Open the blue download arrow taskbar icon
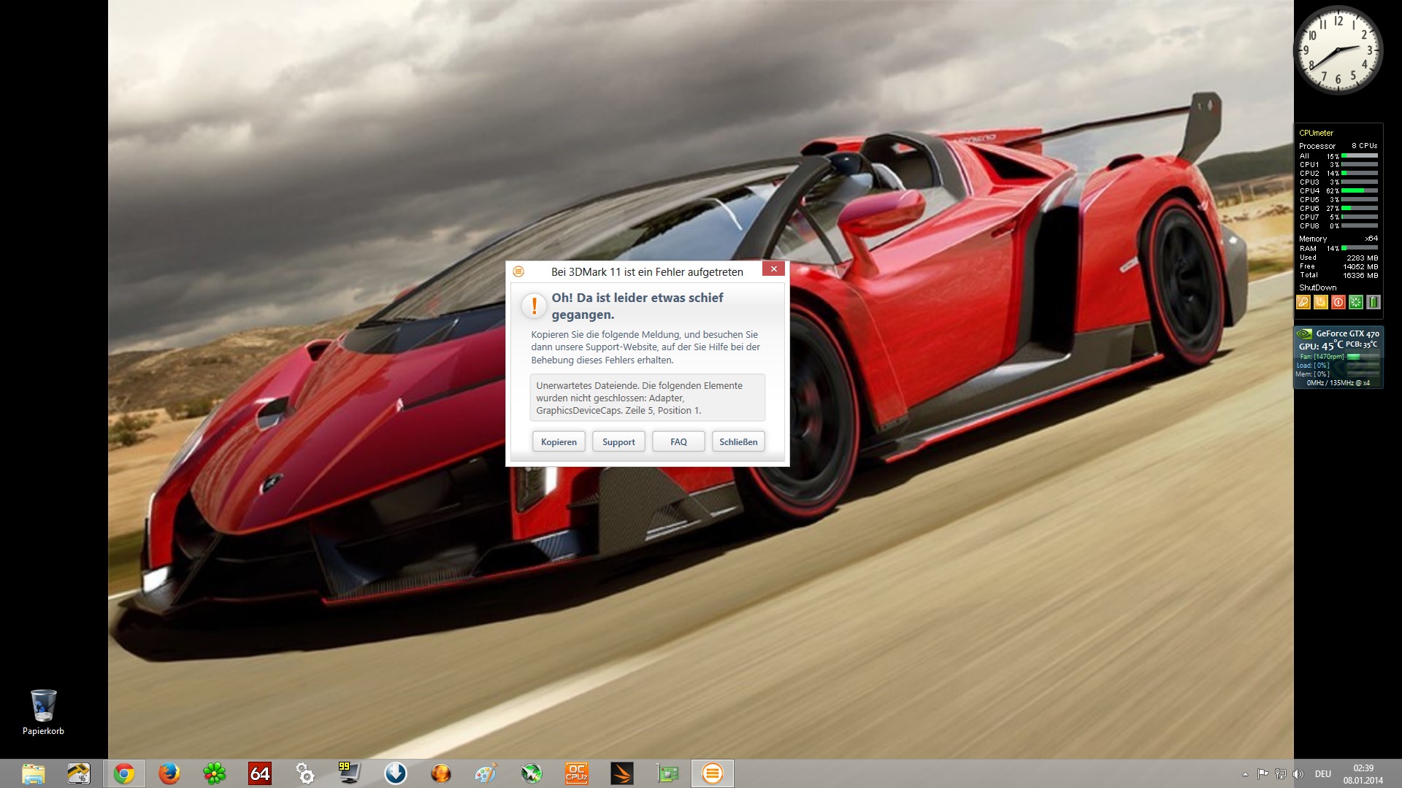1402x788 pixels. (395, 773)
